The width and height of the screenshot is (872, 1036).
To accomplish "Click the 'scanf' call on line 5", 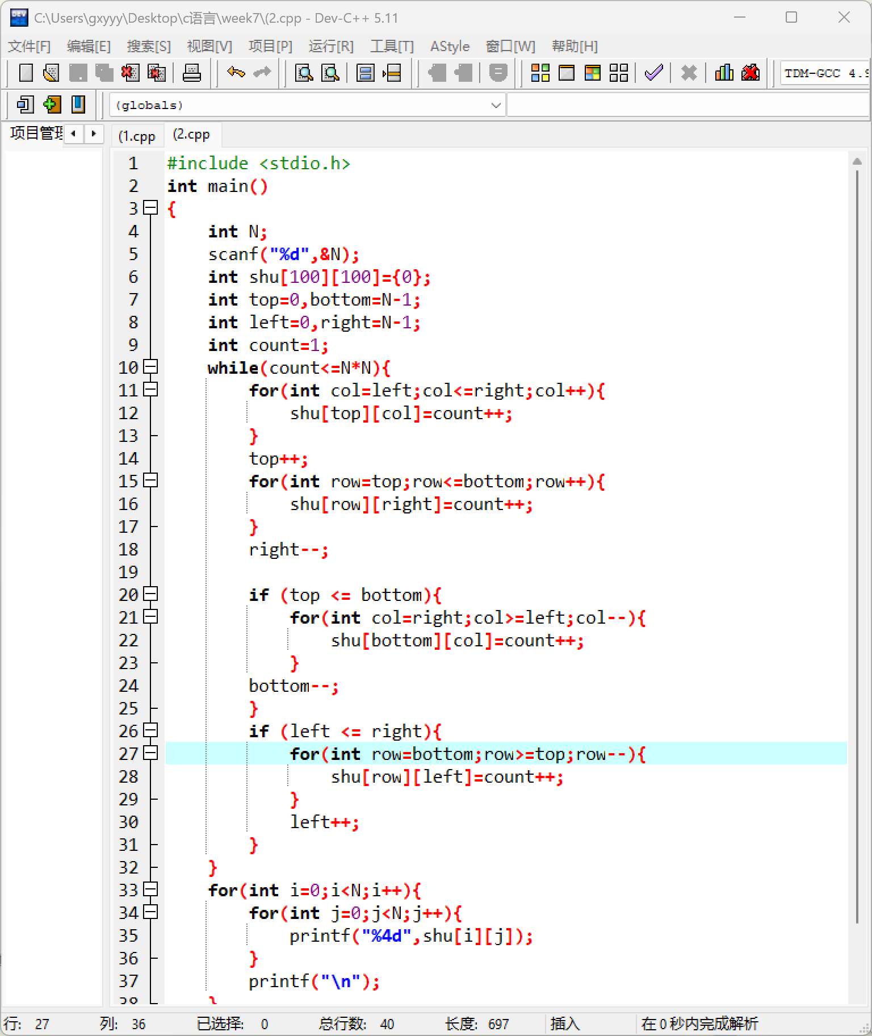I will (x=233, y=254).
